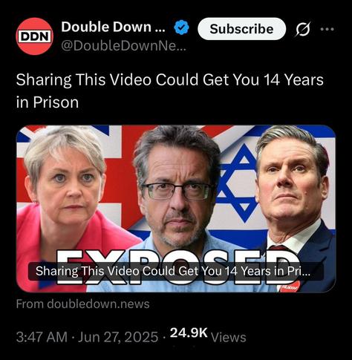Open the 3:47 AM Jun 27, 2025 timestamp
This screenshot has width=352, height=360.
tap(87, 337)
